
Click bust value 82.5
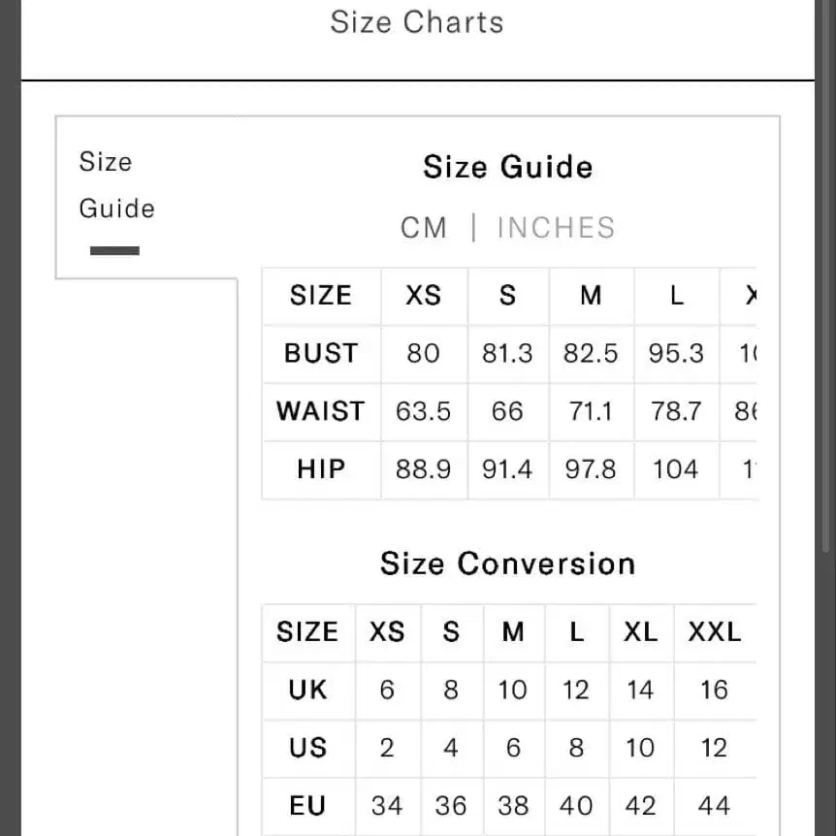[x=591, y=353]
